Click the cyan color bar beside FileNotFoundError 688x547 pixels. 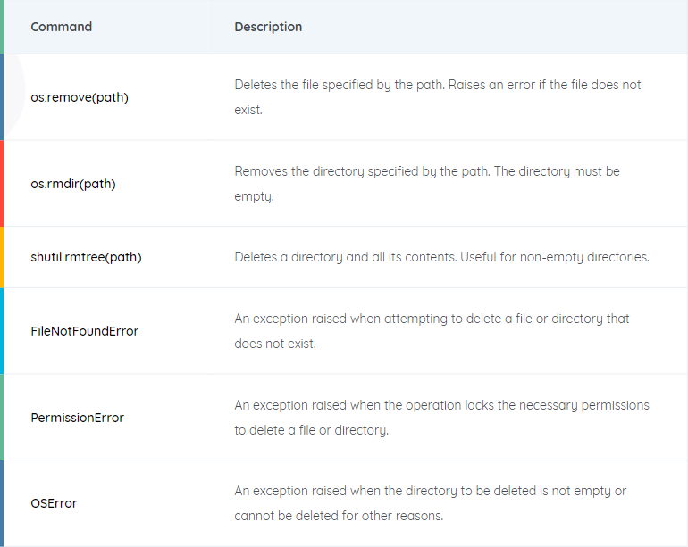pos(2,331)
